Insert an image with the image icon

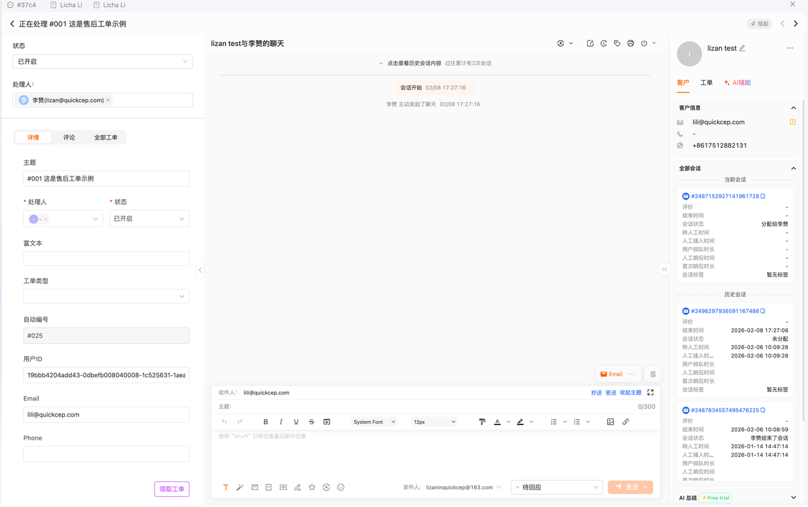[x=610, y=422]
